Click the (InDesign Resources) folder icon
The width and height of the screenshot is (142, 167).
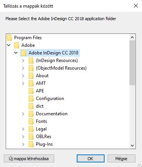(31, 60)
